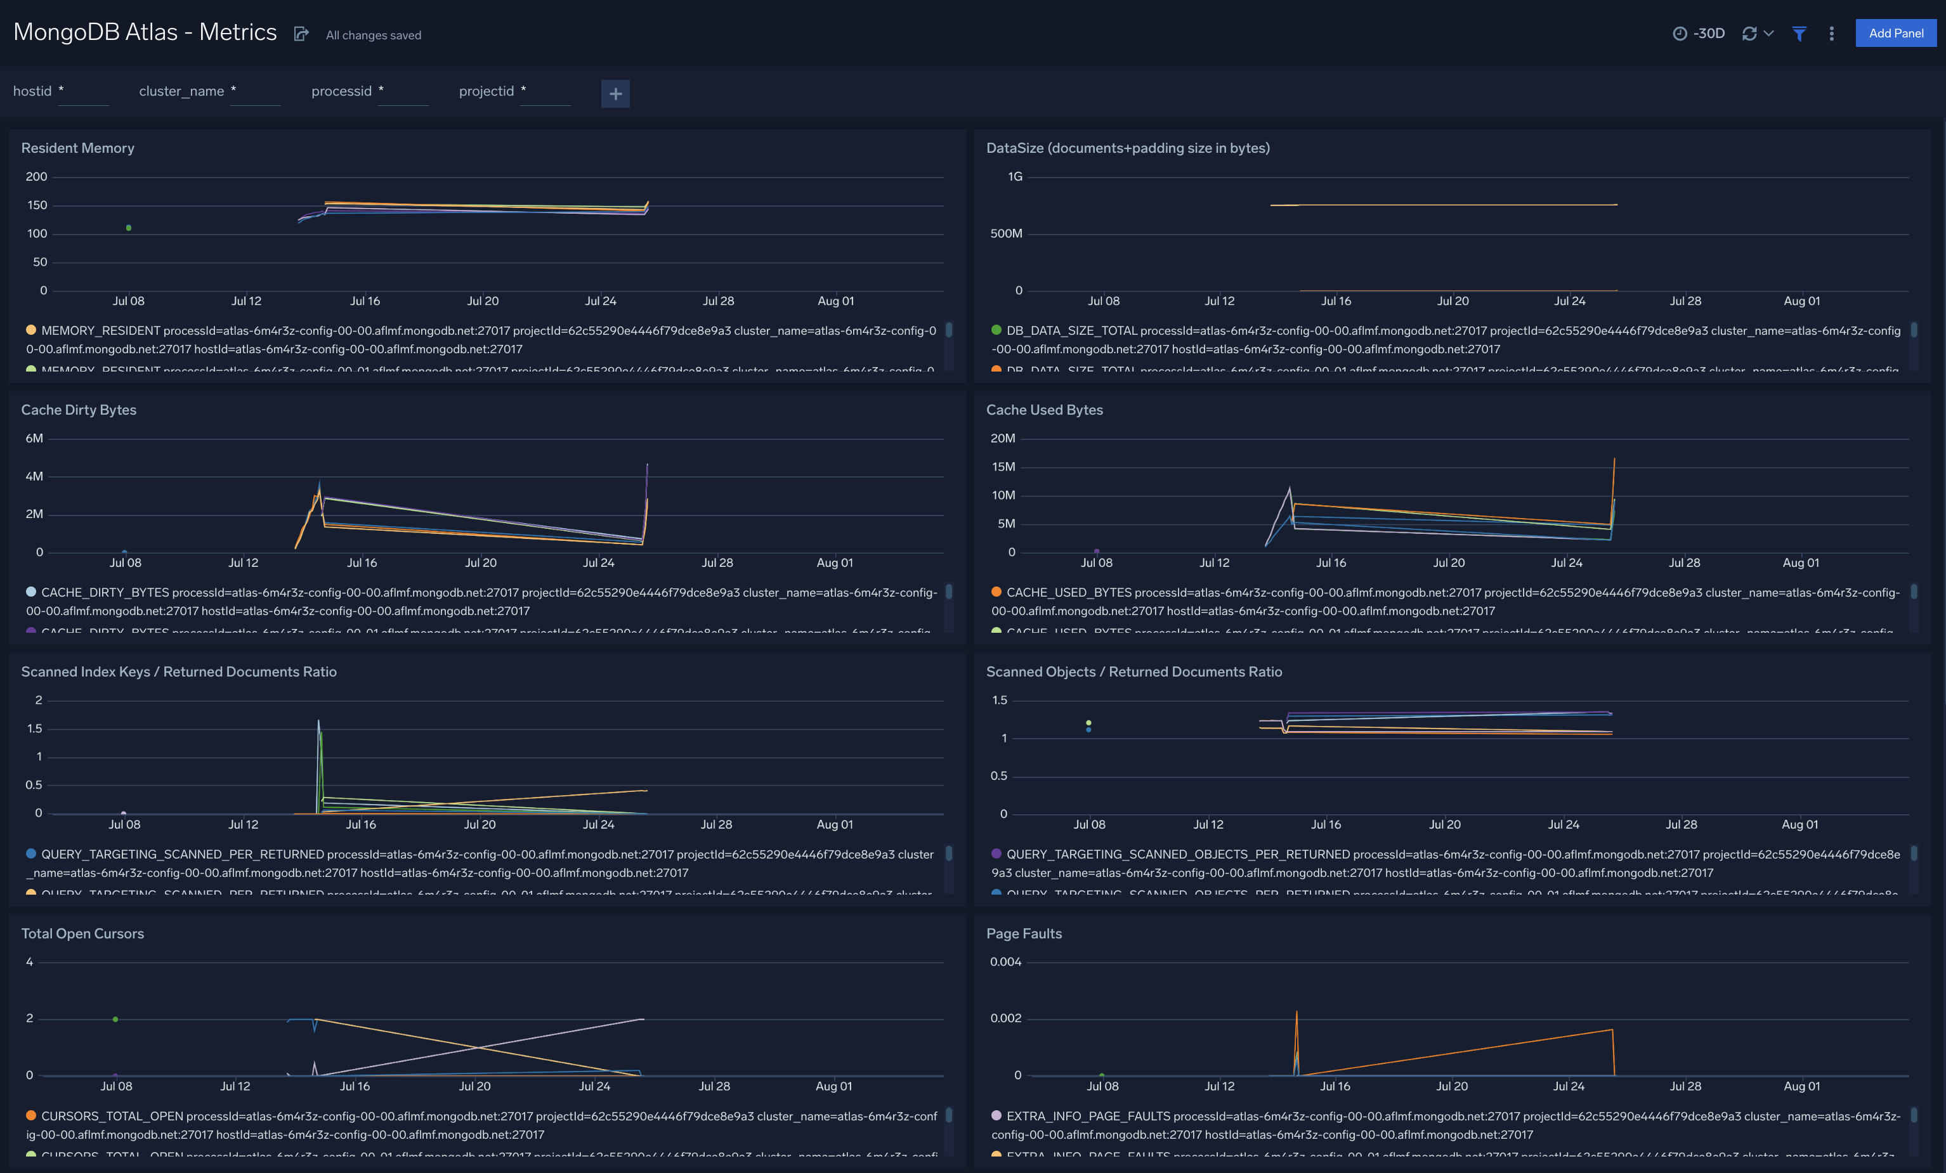Click the hostid filter input field
1946x1173 pixels.
tap(83, 93)
